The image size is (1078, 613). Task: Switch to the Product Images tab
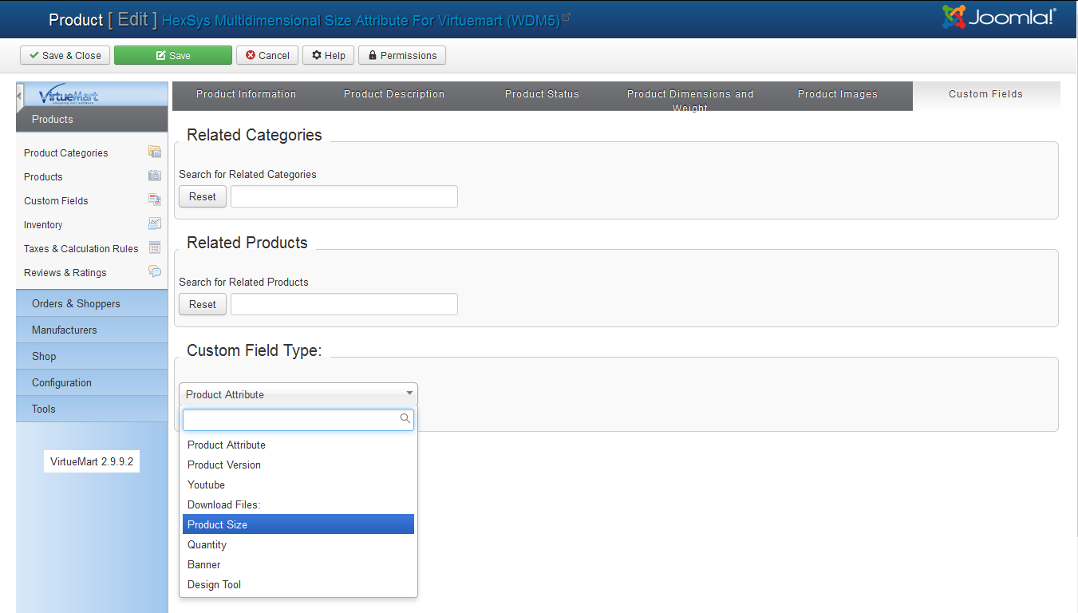(837, 94)
